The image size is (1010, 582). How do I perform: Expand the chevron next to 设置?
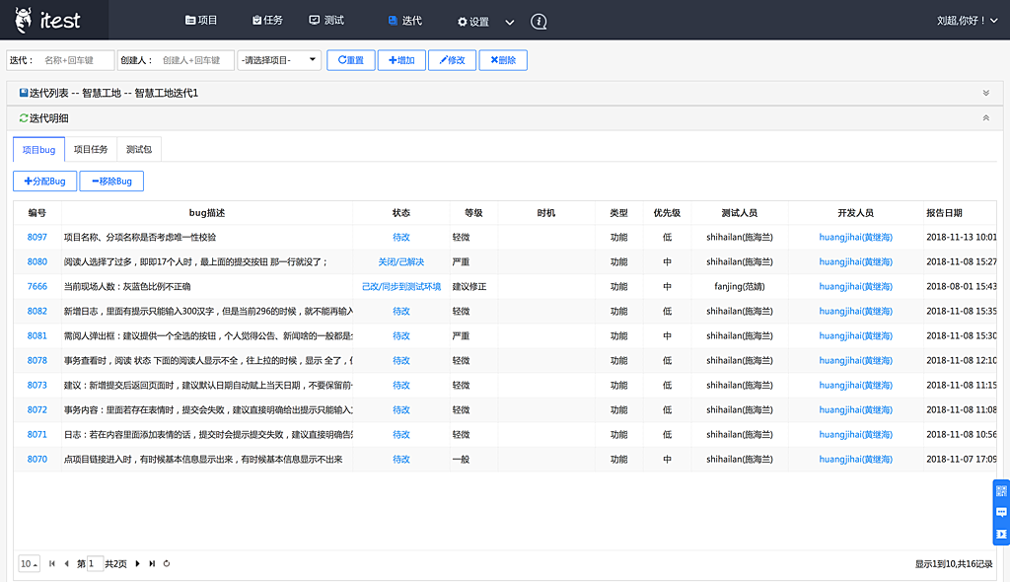point(510,22)
